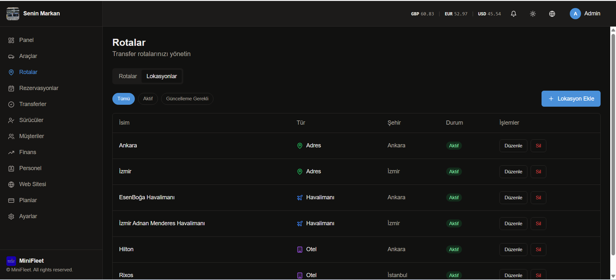Click the Aktif badge in Ankara row
616x280 pixels.
click(454, 146)
